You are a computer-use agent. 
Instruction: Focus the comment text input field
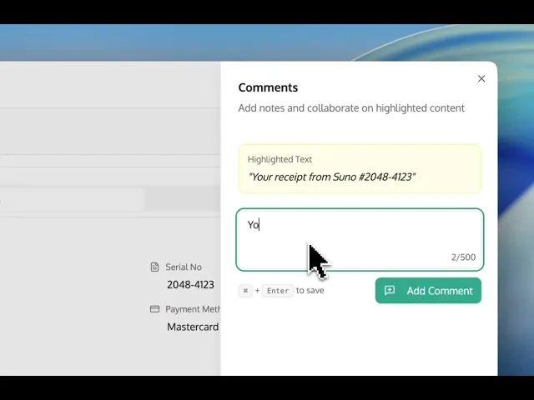click(x=360, y=240)
